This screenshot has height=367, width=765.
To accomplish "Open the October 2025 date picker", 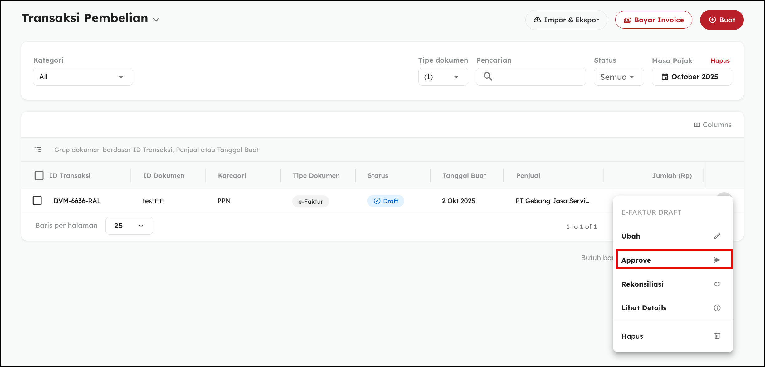I will 691,77.
